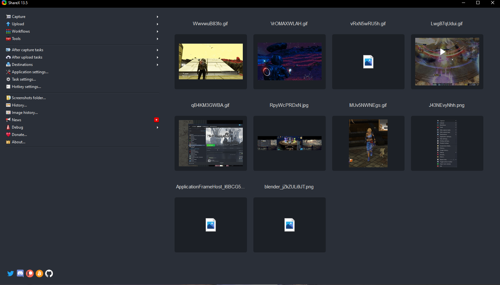
Task: Select the MUv5NWNEgs.gif thumbnail
Action: 368,143
